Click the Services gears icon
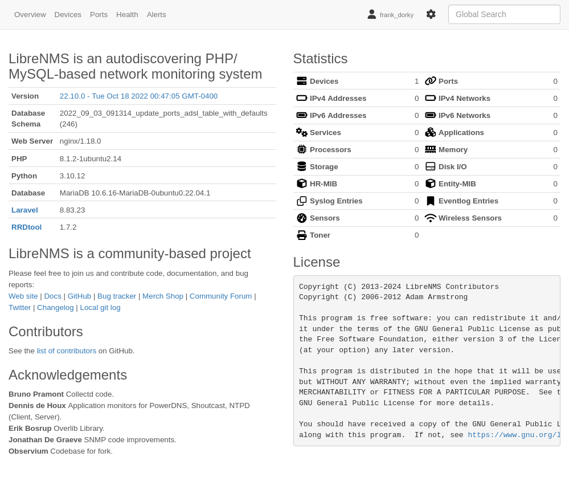The height and width of the screenshot is (485, 569). click(301, 132)
